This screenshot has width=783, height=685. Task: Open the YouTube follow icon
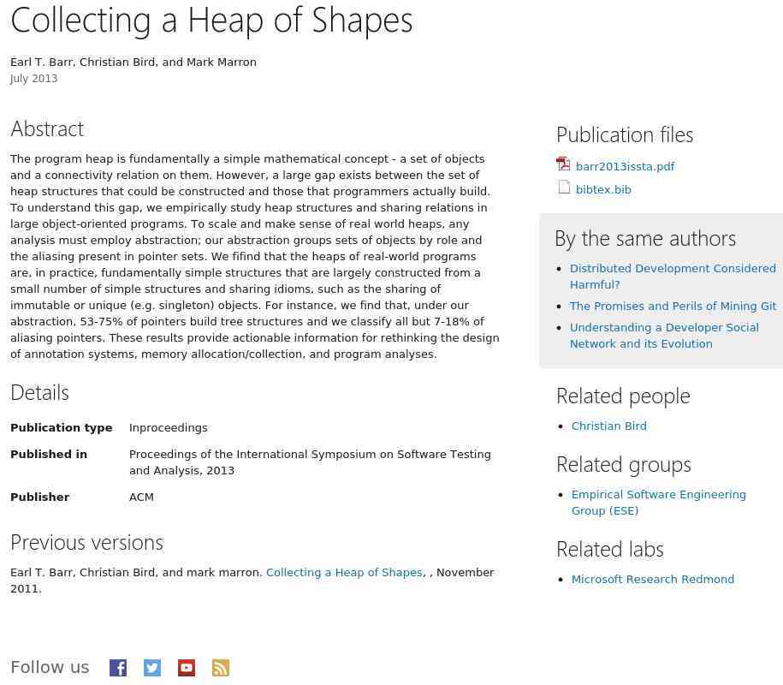pyautogui.click(x=187, y=668)
